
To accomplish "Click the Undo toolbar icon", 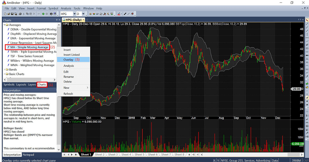I will 39,14.
